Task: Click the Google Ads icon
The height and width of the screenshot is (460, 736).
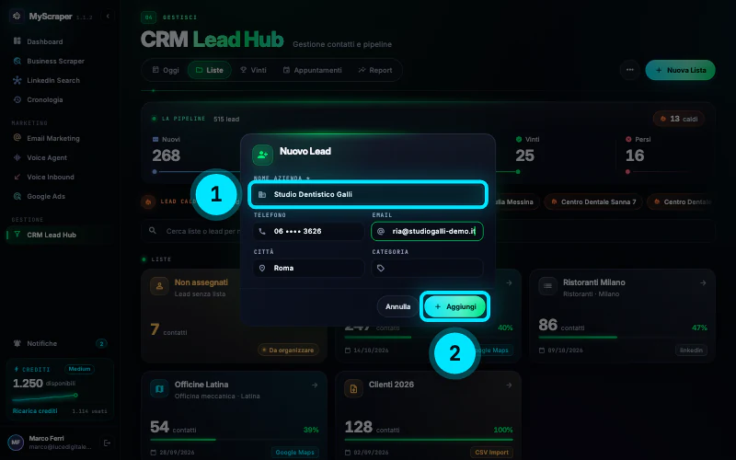Action: (x=17, y=196)
